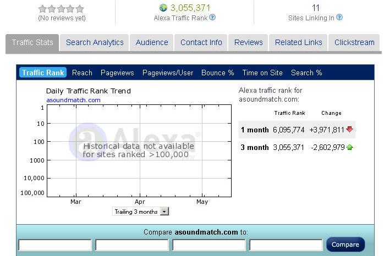Click the help icon beside Sites Linking In
Image resolution: width=384 pixels, height=256 pixels.
coord(339,18)
